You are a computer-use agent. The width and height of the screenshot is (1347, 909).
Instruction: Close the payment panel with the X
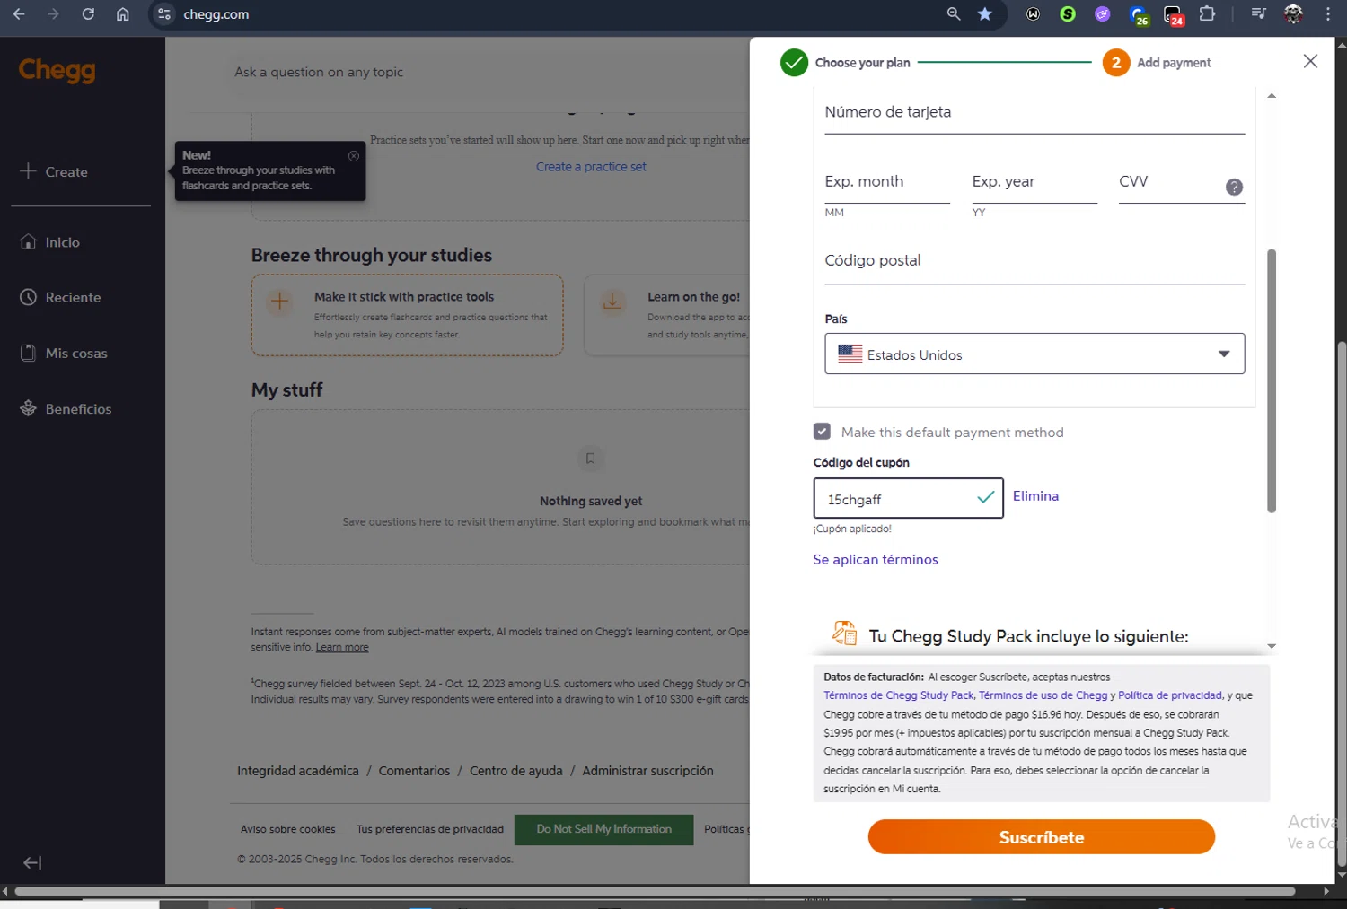(x=1310, y=61)
